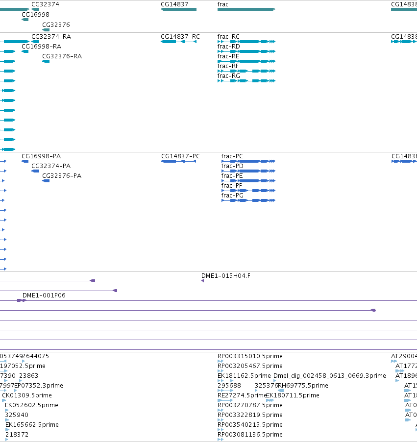This screenshot has width=417, height=442.
Task: Click the DME1-015H04.F marker
Action: 203,281
